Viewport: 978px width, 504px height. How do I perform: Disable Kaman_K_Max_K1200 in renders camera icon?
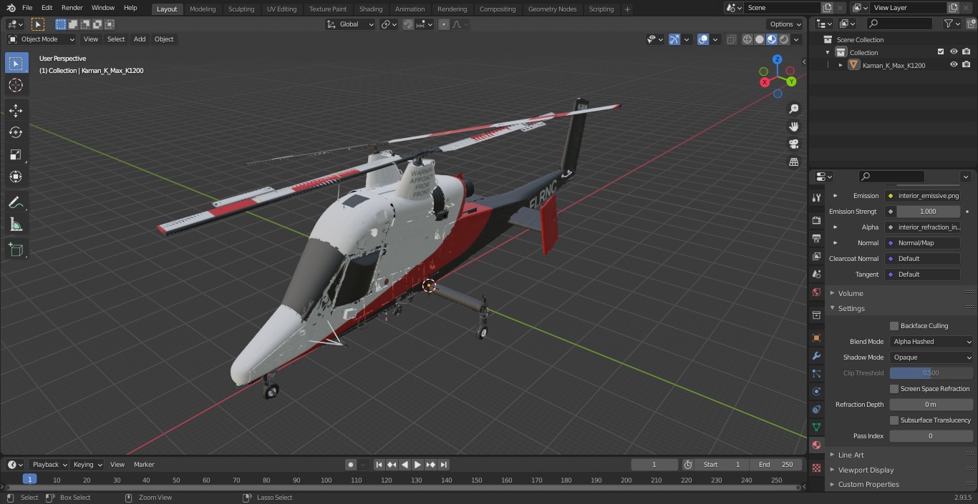[966, 65]
